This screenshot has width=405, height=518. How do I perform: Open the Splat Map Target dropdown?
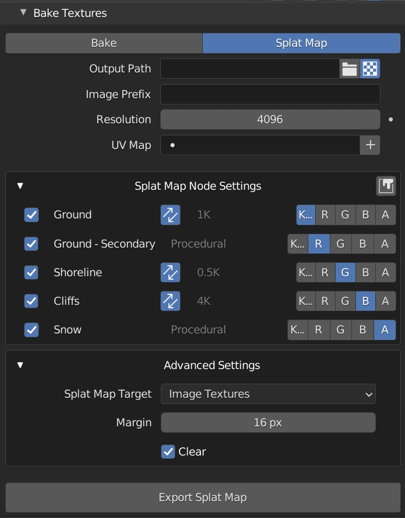(268, 394)
